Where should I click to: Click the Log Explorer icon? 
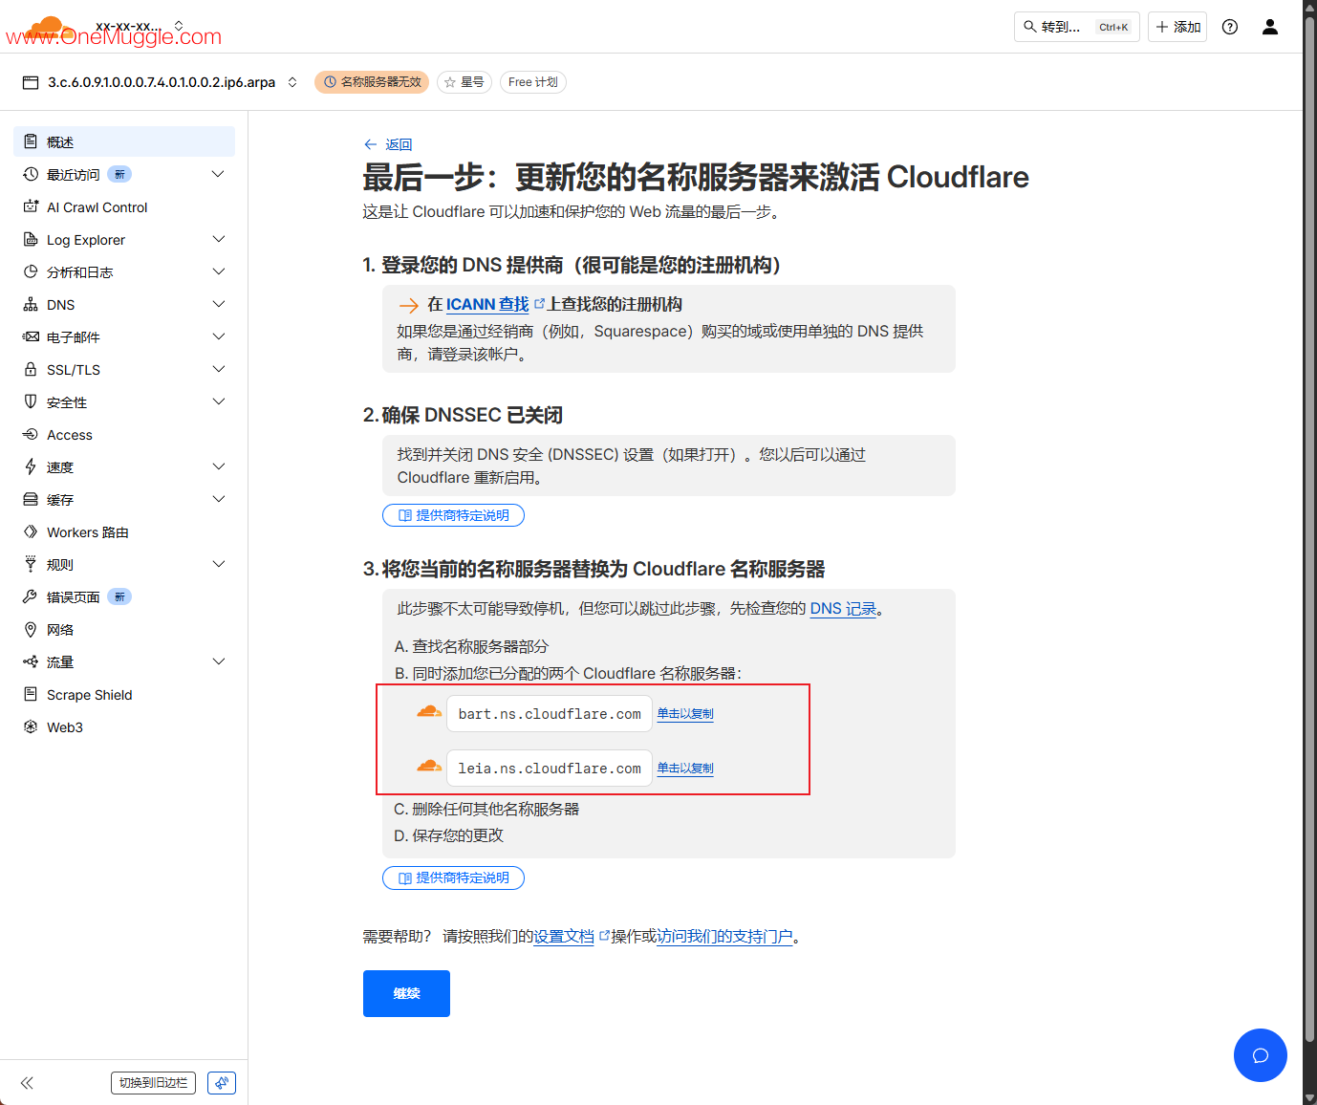tap(31, 239)
